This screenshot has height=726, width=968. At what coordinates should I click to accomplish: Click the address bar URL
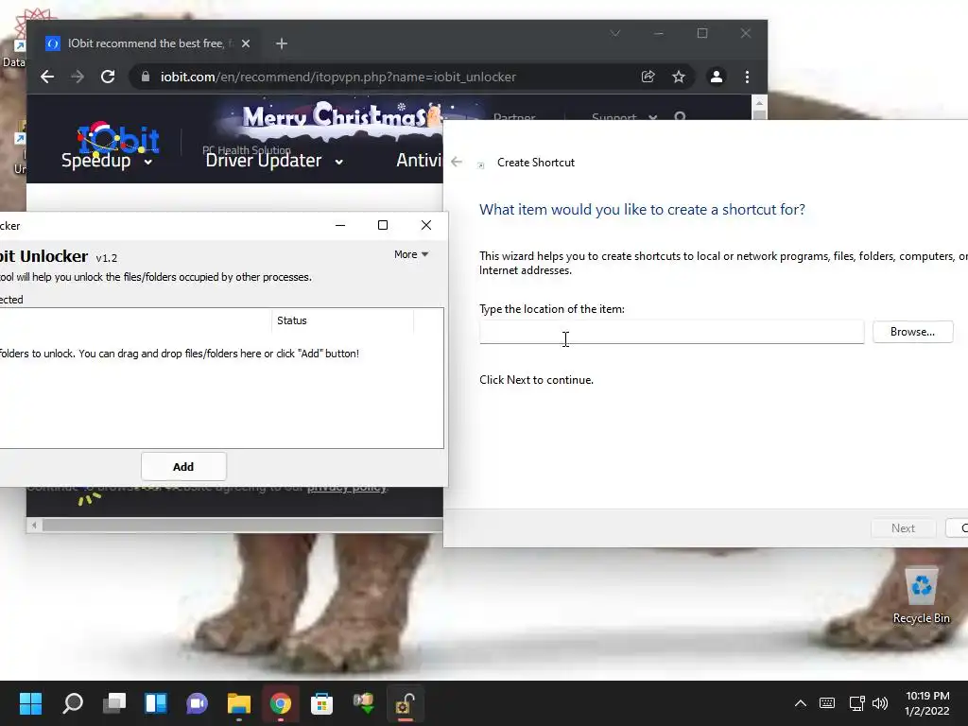338,77
